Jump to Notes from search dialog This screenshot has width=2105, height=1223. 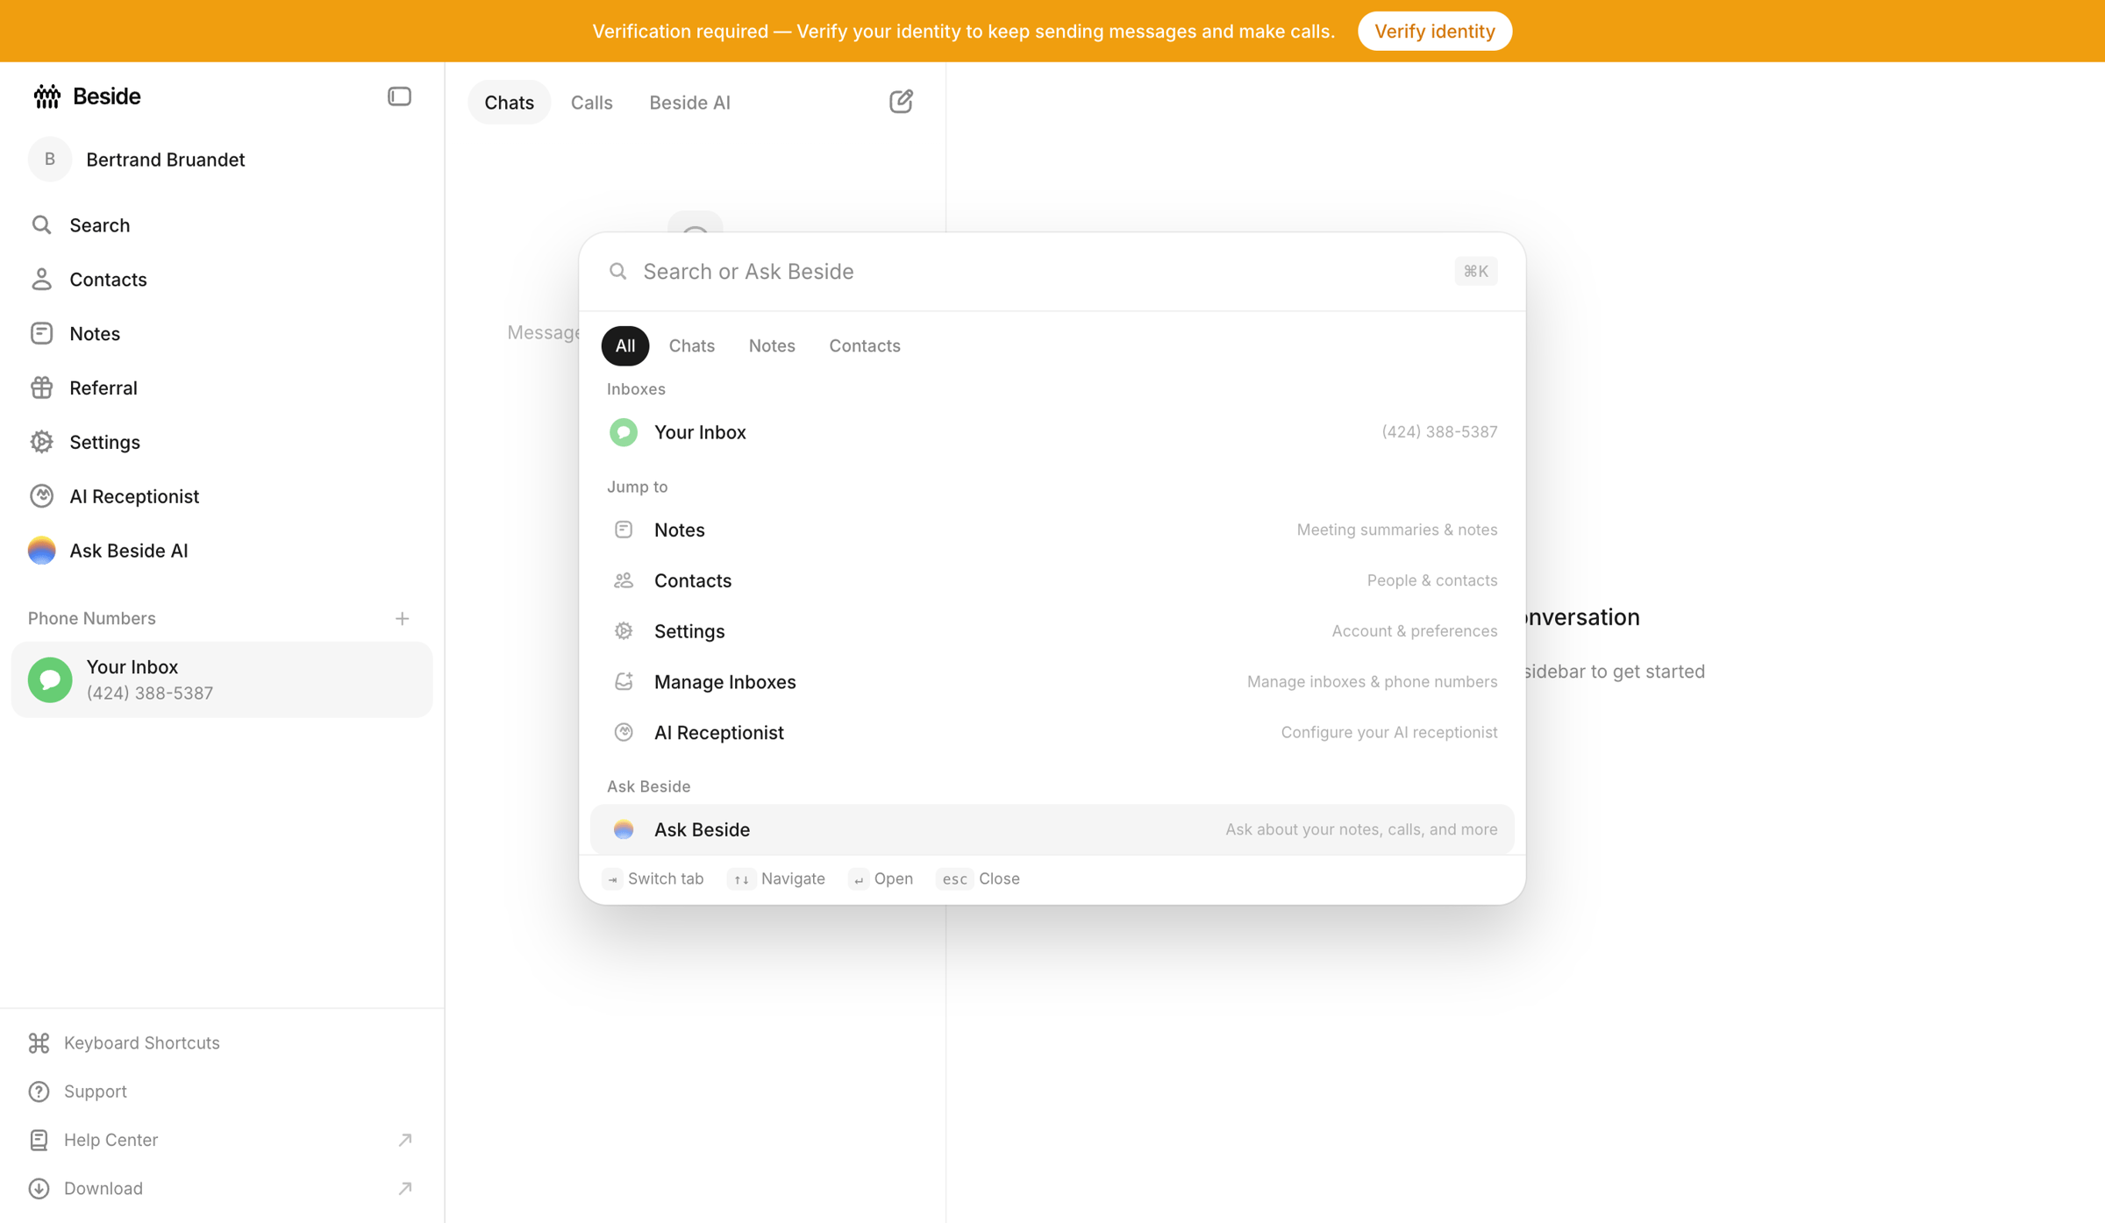tap(1052, 530)
